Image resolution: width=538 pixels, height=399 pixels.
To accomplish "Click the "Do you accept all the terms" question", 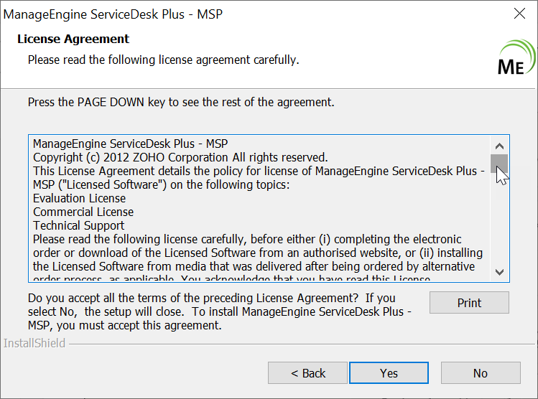I will click(x=212, y=297).
